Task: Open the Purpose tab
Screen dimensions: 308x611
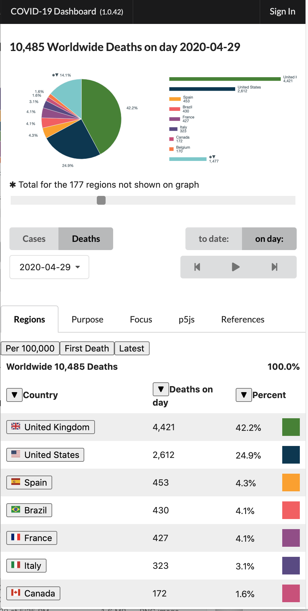Action: pyautogui.click(x=87, y=319)
